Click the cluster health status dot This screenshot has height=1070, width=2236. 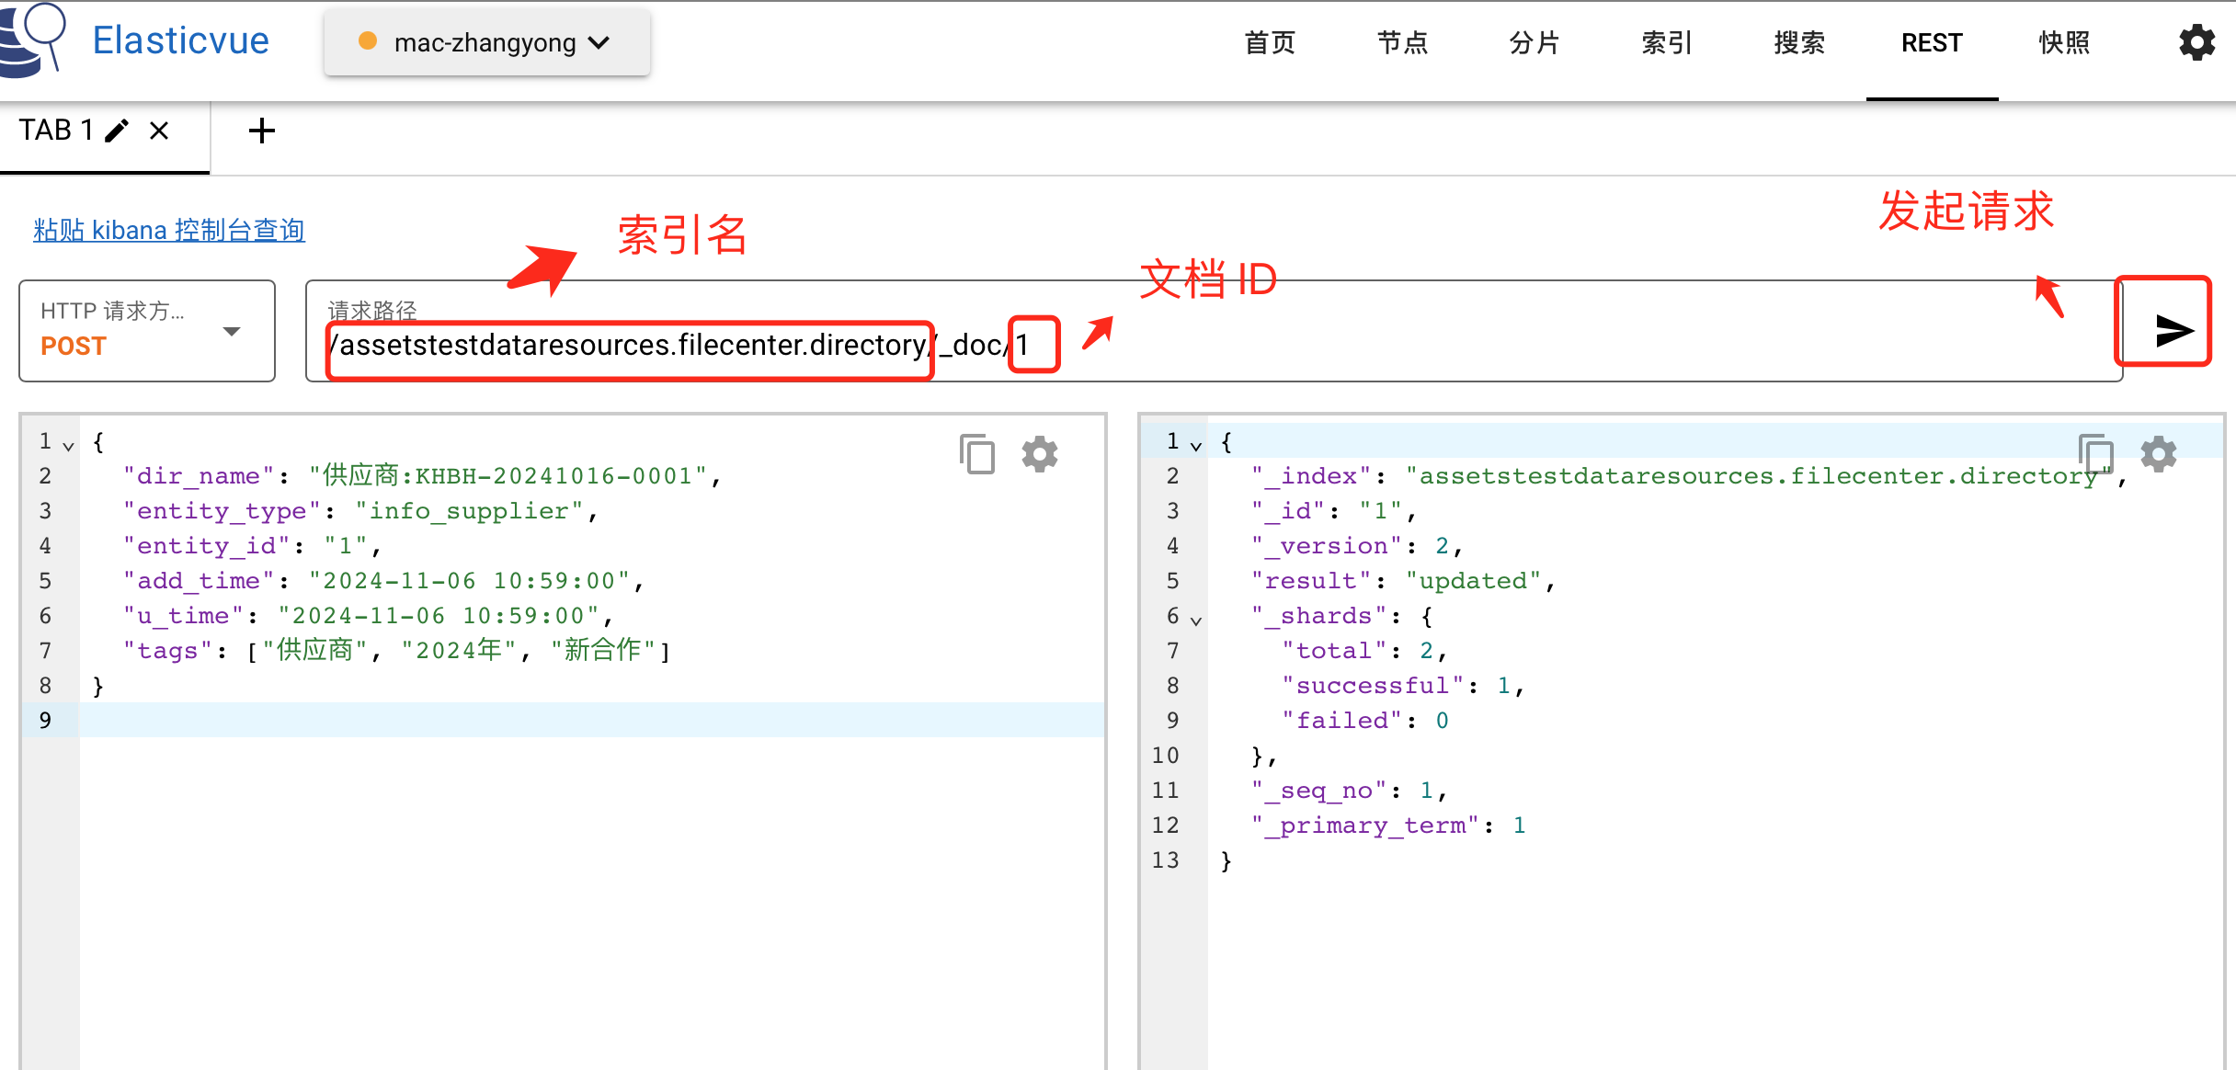coord(369,41)
